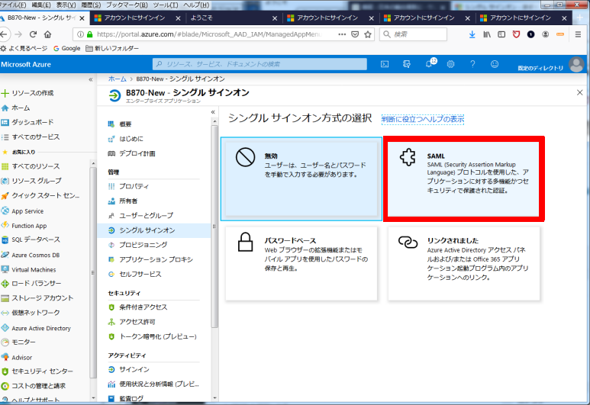Open notifications bell icon
590x405 pixels.
pos(429,64)
